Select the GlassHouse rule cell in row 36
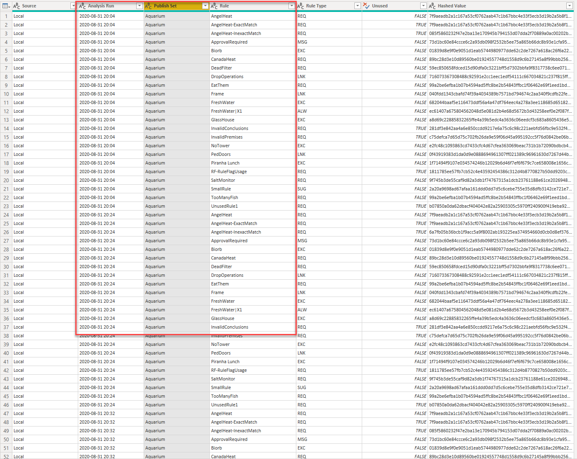Screen dimensions: 577x459 253,318
